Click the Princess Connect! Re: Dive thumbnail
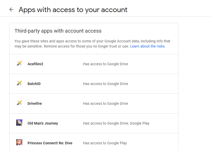211x151 pixels. 19,142
